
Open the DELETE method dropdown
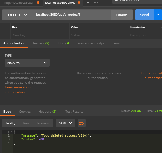18,15
